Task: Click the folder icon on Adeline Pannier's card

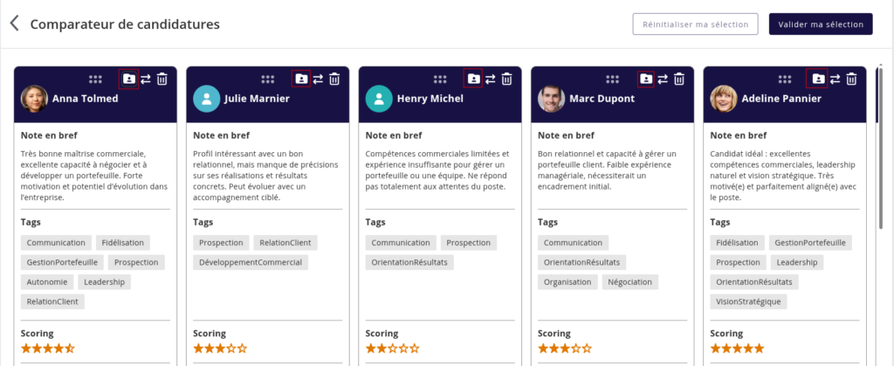Action: 818,79
